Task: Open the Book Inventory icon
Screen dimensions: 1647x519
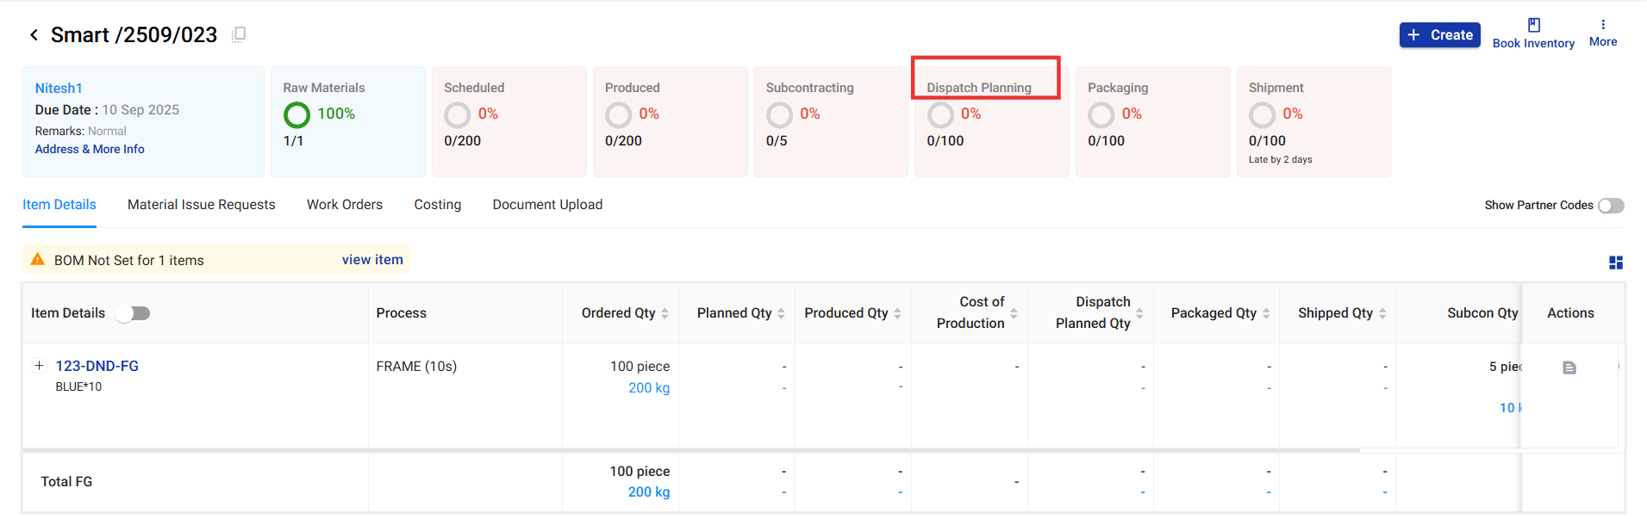Action: (x=1533, y=26)
